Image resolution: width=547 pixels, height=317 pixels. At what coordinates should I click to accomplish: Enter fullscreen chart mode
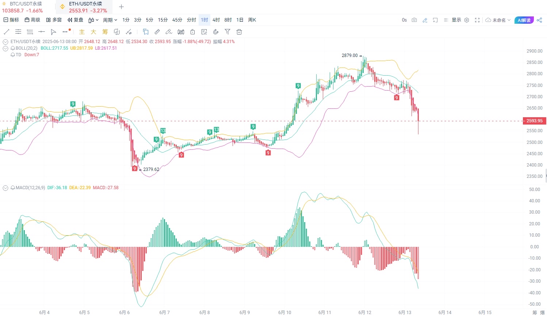tap(477, 20)
